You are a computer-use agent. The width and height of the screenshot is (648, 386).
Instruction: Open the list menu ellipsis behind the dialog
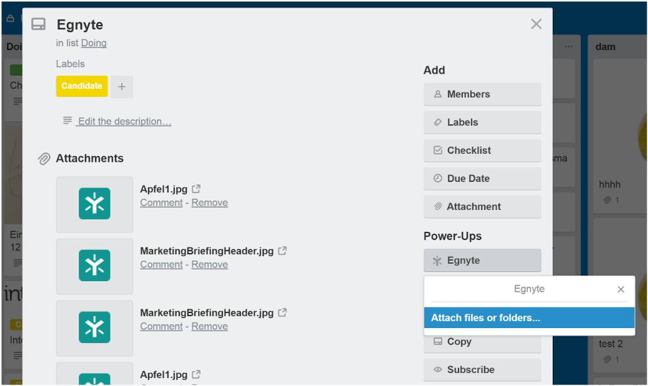[568, 47]
